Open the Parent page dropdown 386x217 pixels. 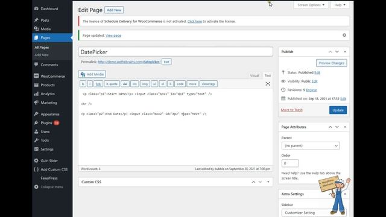pos(311,146)
